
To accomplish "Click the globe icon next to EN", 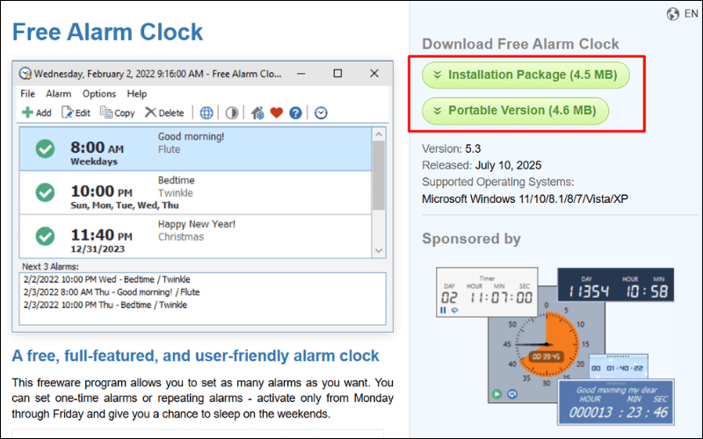I will [x=672, y=14].
